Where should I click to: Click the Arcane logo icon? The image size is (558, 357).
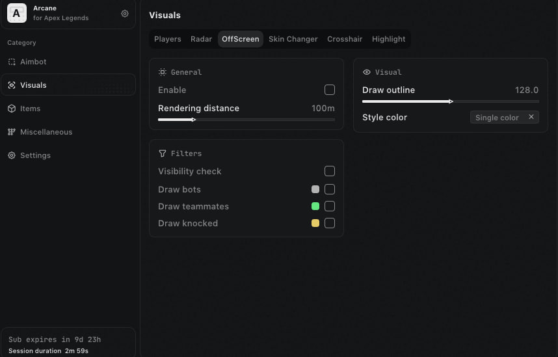[17, 14]
